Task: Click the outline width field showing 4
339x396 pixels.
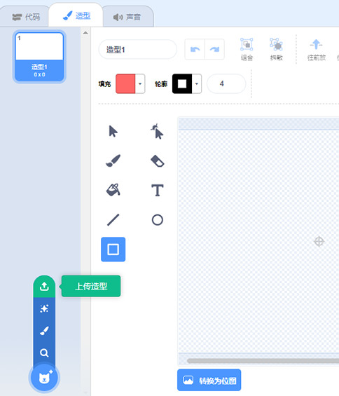Action: pos(226,83)
